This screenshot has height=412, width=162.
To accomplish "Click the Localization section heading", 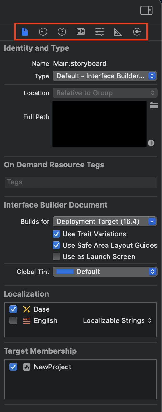I will pos(27,294).
